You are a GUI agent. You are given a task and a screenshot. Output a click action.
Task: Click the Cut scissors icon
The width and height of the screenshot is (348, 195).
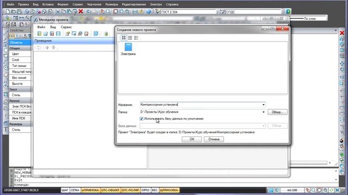58,11
